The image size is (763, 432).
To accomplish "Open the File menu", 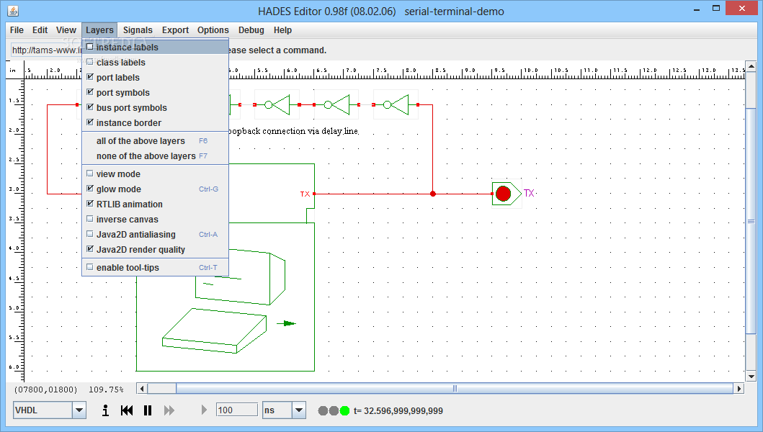I will (x=17, y=30).
